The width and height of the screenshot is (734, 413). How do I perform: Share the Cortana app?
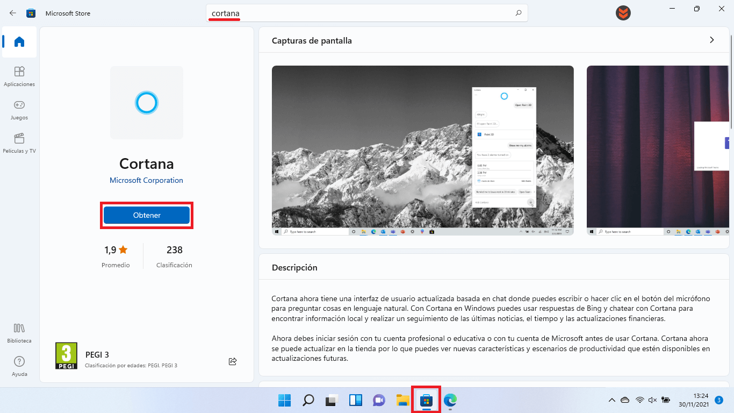pyautogui.click(x=233, y=361)
